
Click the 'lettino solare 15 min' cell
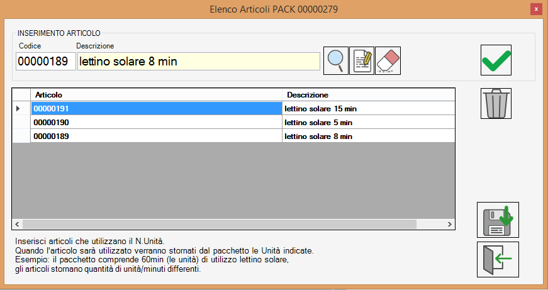[368, 109]
